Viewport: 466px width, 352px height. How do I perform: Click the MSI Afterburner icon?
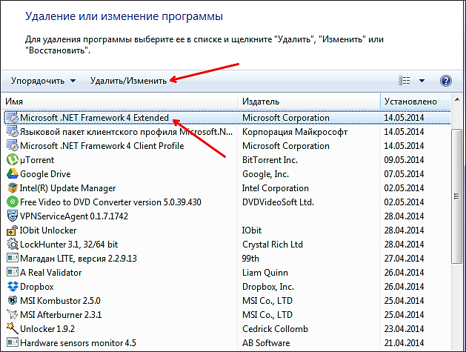(12, 314)
